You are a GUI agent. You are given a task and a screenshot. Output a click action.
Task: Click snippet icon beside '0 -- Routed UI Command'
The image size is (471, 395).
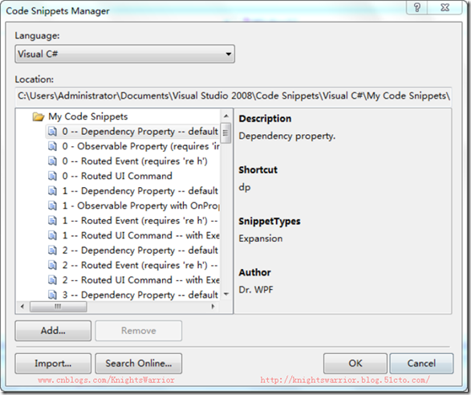[53, 176]
